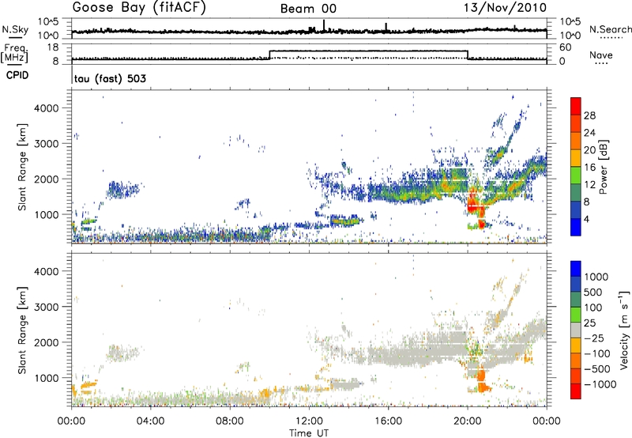This screenshot has width=632, height=438.
Task: Click the "60" tick on Nave axis
Action: click(565, 47)
